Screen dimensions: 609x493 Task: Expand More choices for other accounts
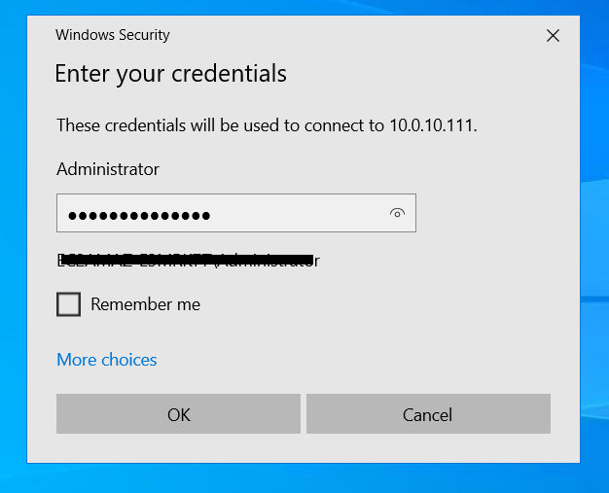107,360
